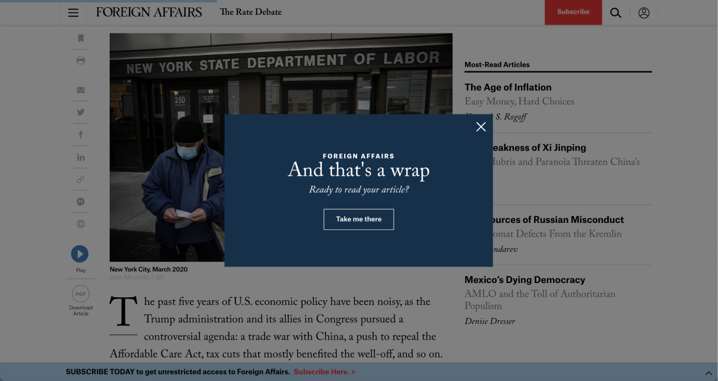Open 'Mexico's Dying Democracy' article
The height and width of the screenshot is (381, 718).
(x=525, y=280)
